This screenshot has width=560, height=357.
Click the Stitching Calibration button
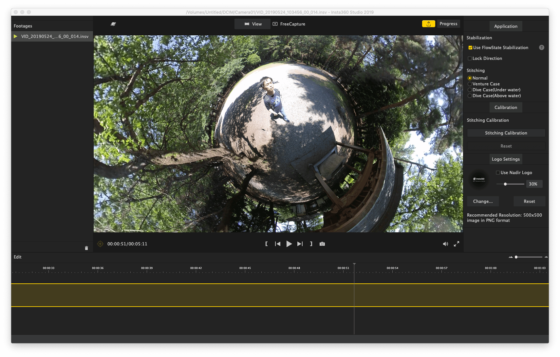[x=506, y=133]
